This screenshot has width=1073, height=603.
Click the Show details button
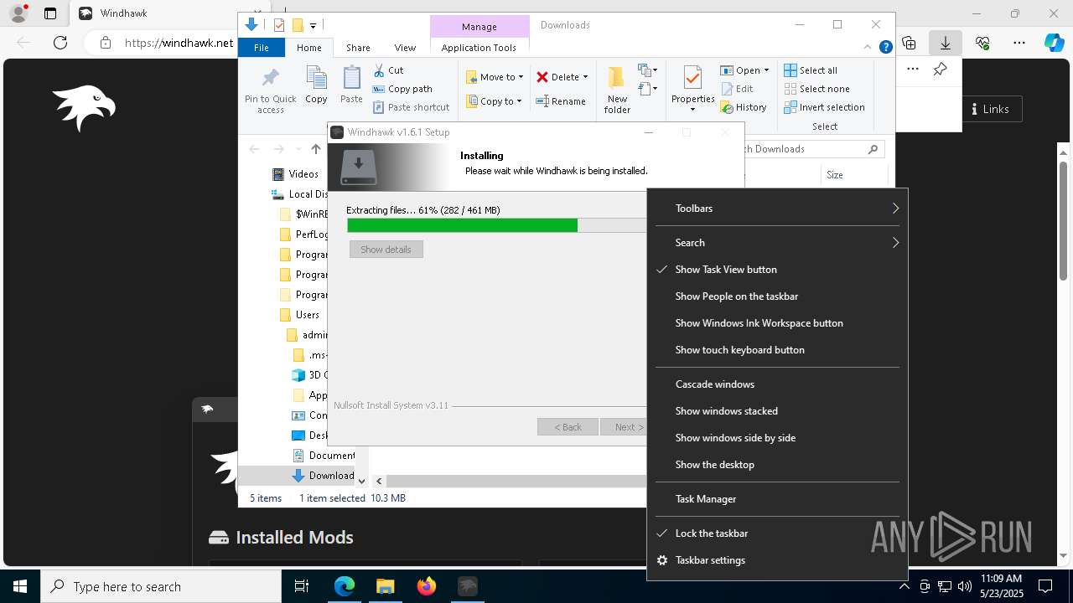pyautogui.click(x=386, y=250)
